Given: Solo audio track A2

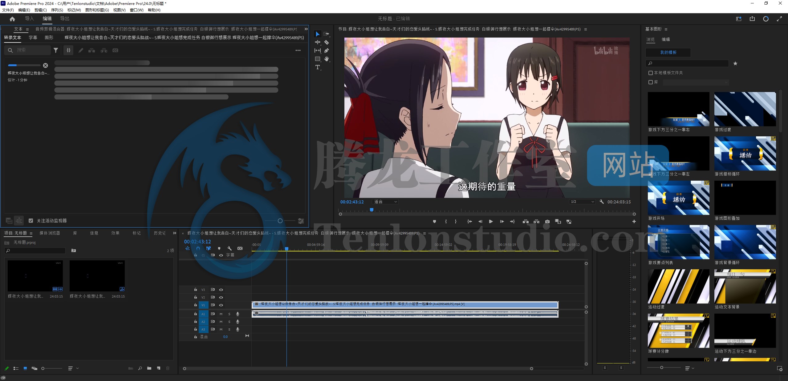Looking at the screenshot, I should point(229,322).
